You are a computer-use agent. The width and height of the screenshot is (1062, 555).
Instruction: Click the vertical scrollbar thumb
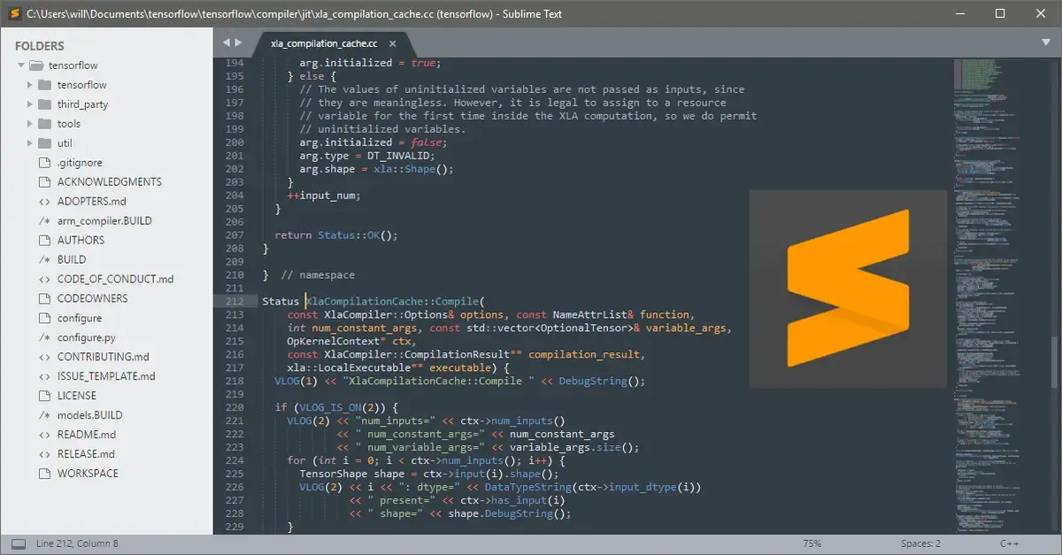(x=1055, y=362)
